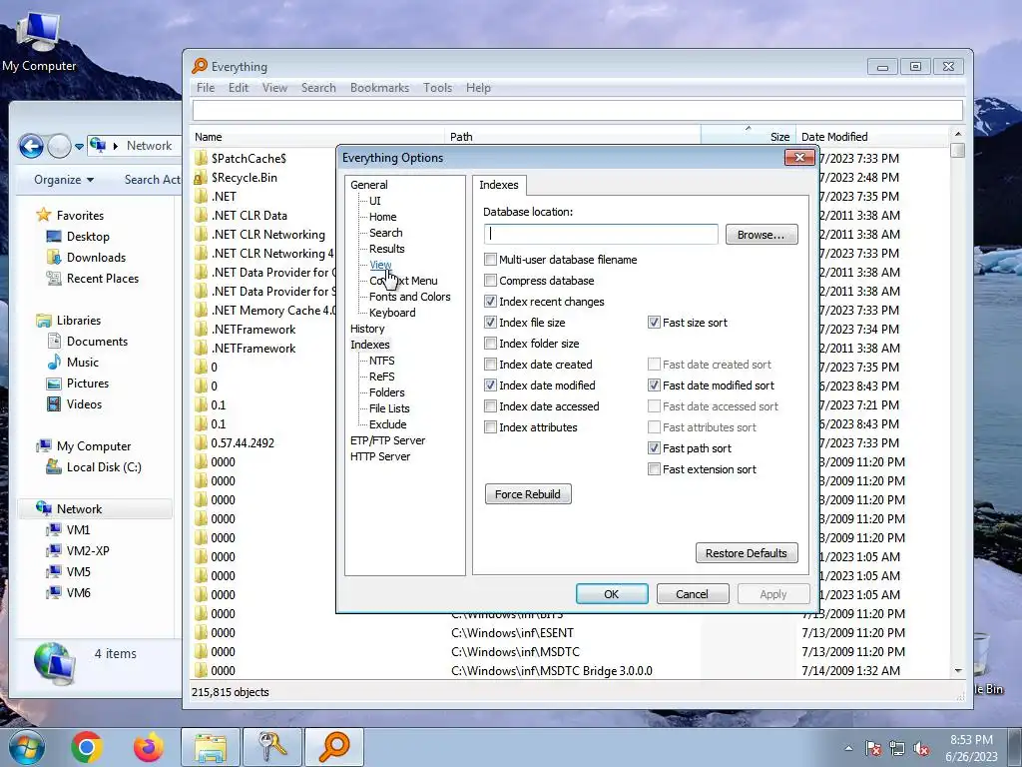Click the results list scroll-down arrow
Viewport: 1022px width, 767px height.
click(957, 670)
